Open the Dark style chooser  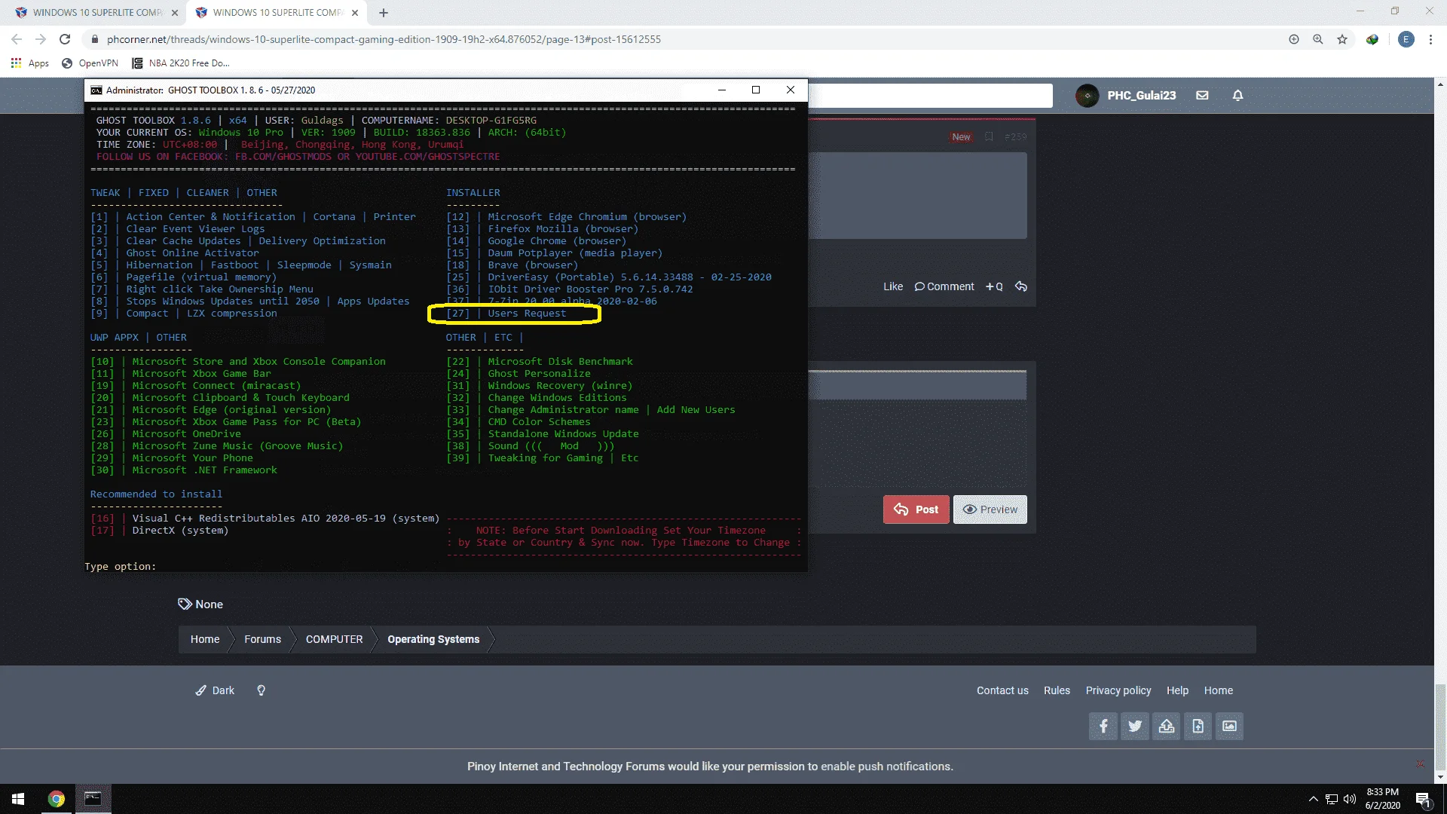pyautogui.click(x=215, y=690)
